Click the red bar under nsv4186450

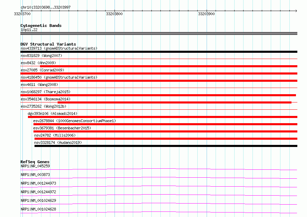coord(159,81)
